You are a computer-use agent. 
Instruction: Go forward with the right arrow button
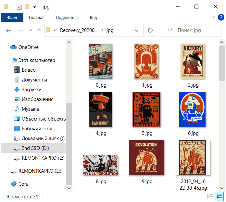pyautogui.click(x=21, y=30)
